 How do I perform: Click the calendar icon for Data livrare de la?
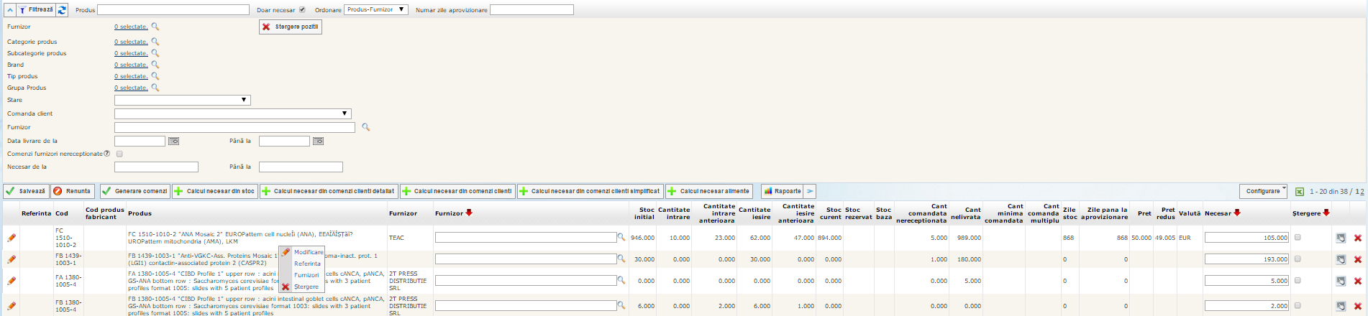(173, 141)
